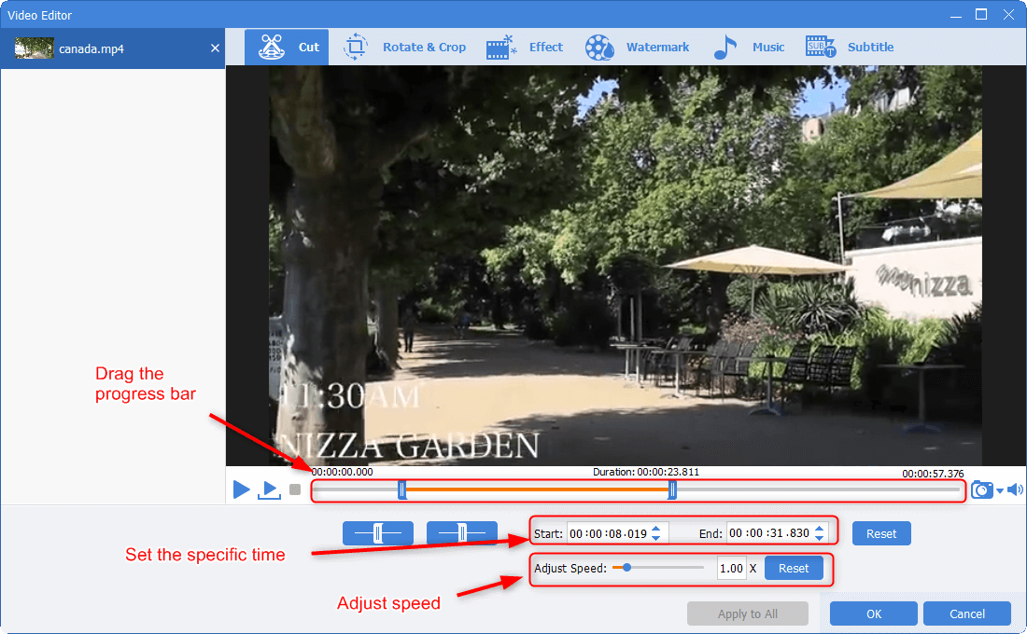Increase End time with up arrow
Viewport: 1027px width, 634px height.
(820, 528)
